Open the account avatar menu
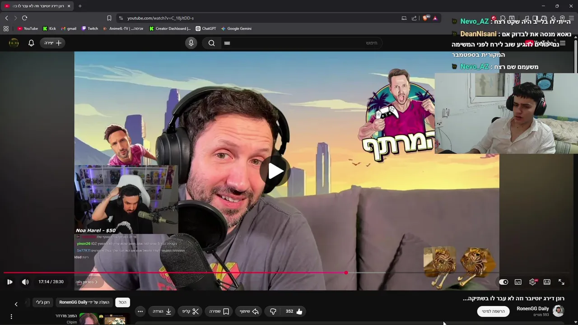Screen dimensions: 578x325 (x=14, y=43)
